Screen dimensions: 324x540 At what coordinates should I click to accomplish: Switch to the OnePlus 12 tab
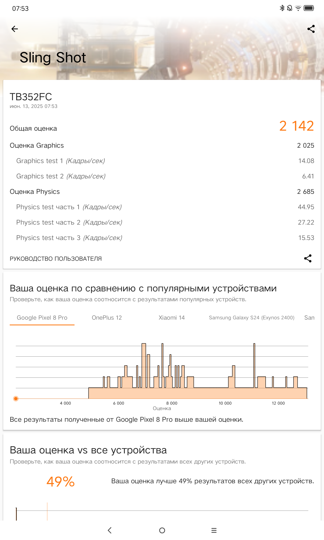[107, 318]
